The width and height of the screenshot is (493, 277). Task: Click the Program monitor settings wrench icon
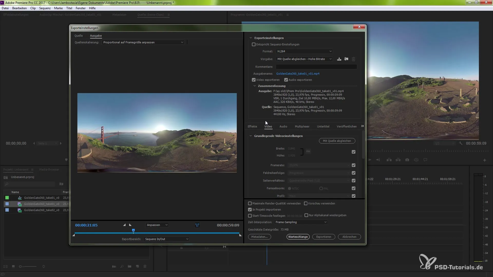point(461,143)
